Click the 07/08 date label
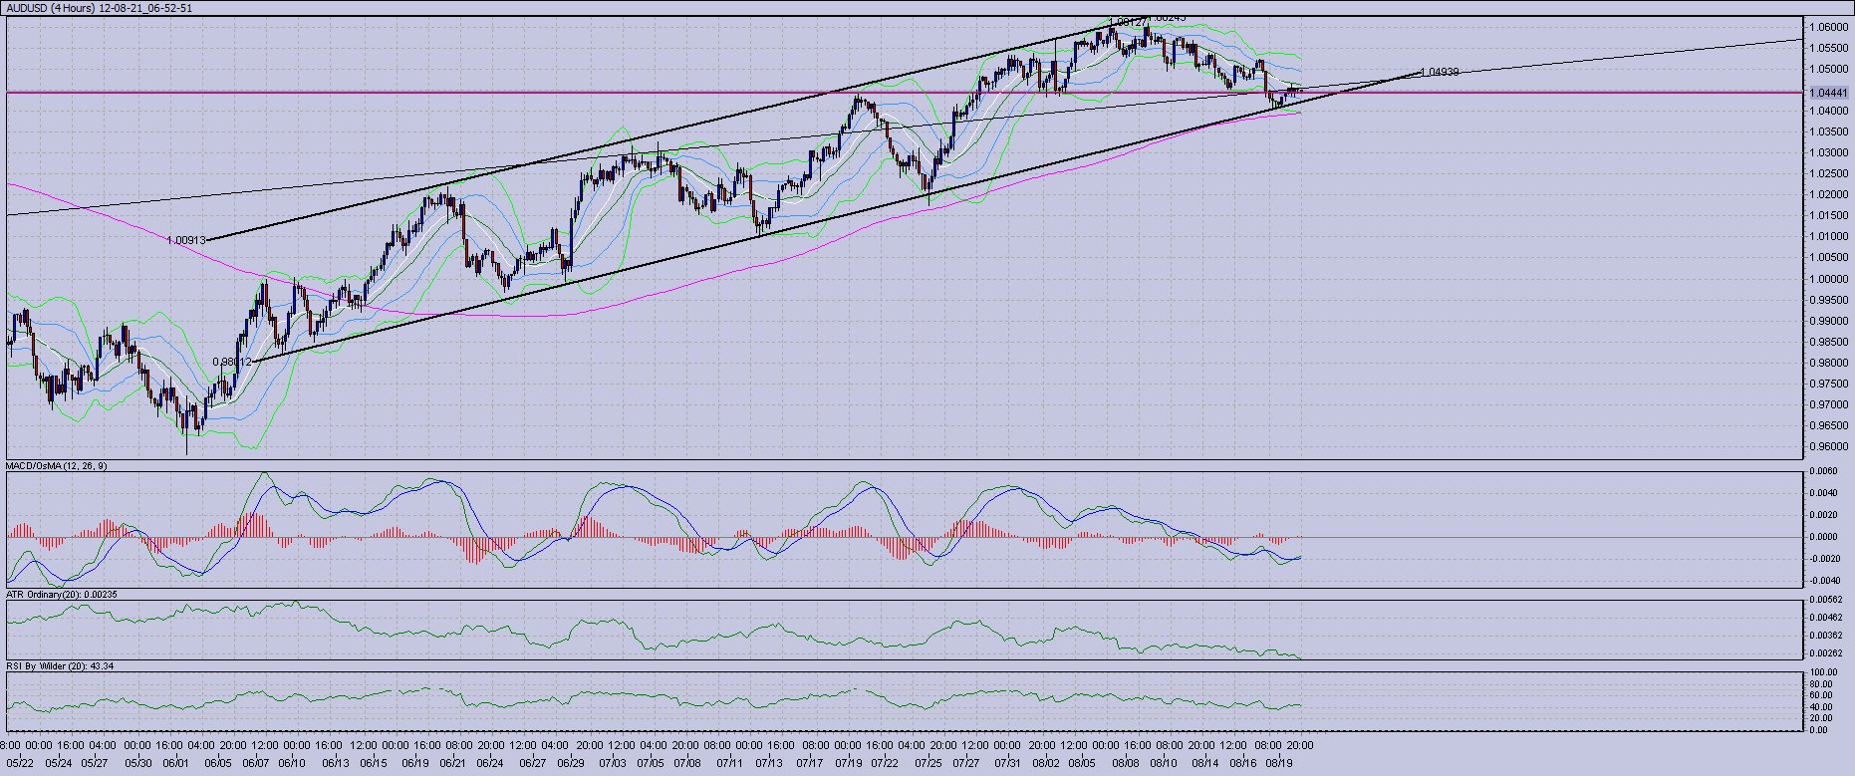Viewport: 1855px width, 776px height. (687, 763)
